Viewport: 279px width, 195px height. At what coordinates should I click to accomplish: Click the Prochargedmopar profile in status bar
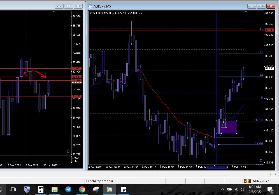pos(100,181)
